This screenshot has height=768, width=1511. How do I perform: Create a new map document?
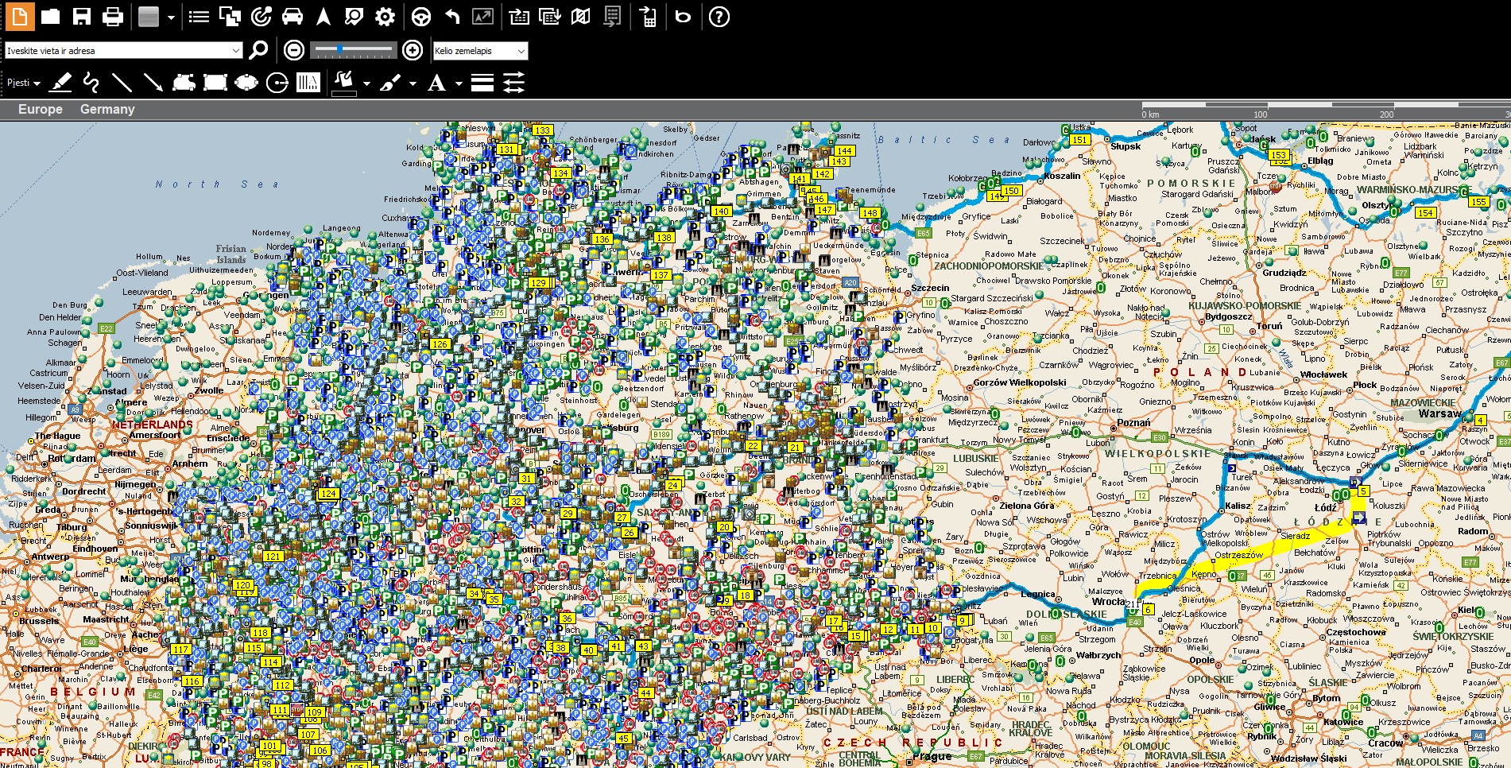pos(20,16)
